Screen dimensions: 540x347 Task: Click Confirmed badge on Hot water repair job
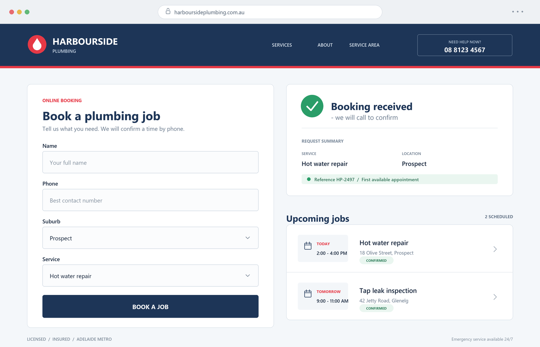(x=376, y=261)
